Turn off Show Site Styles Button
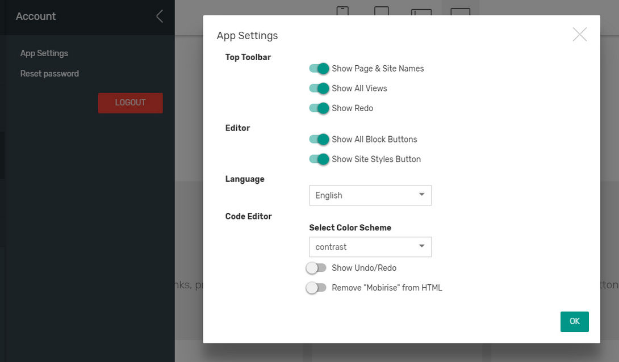 point(319,159)
